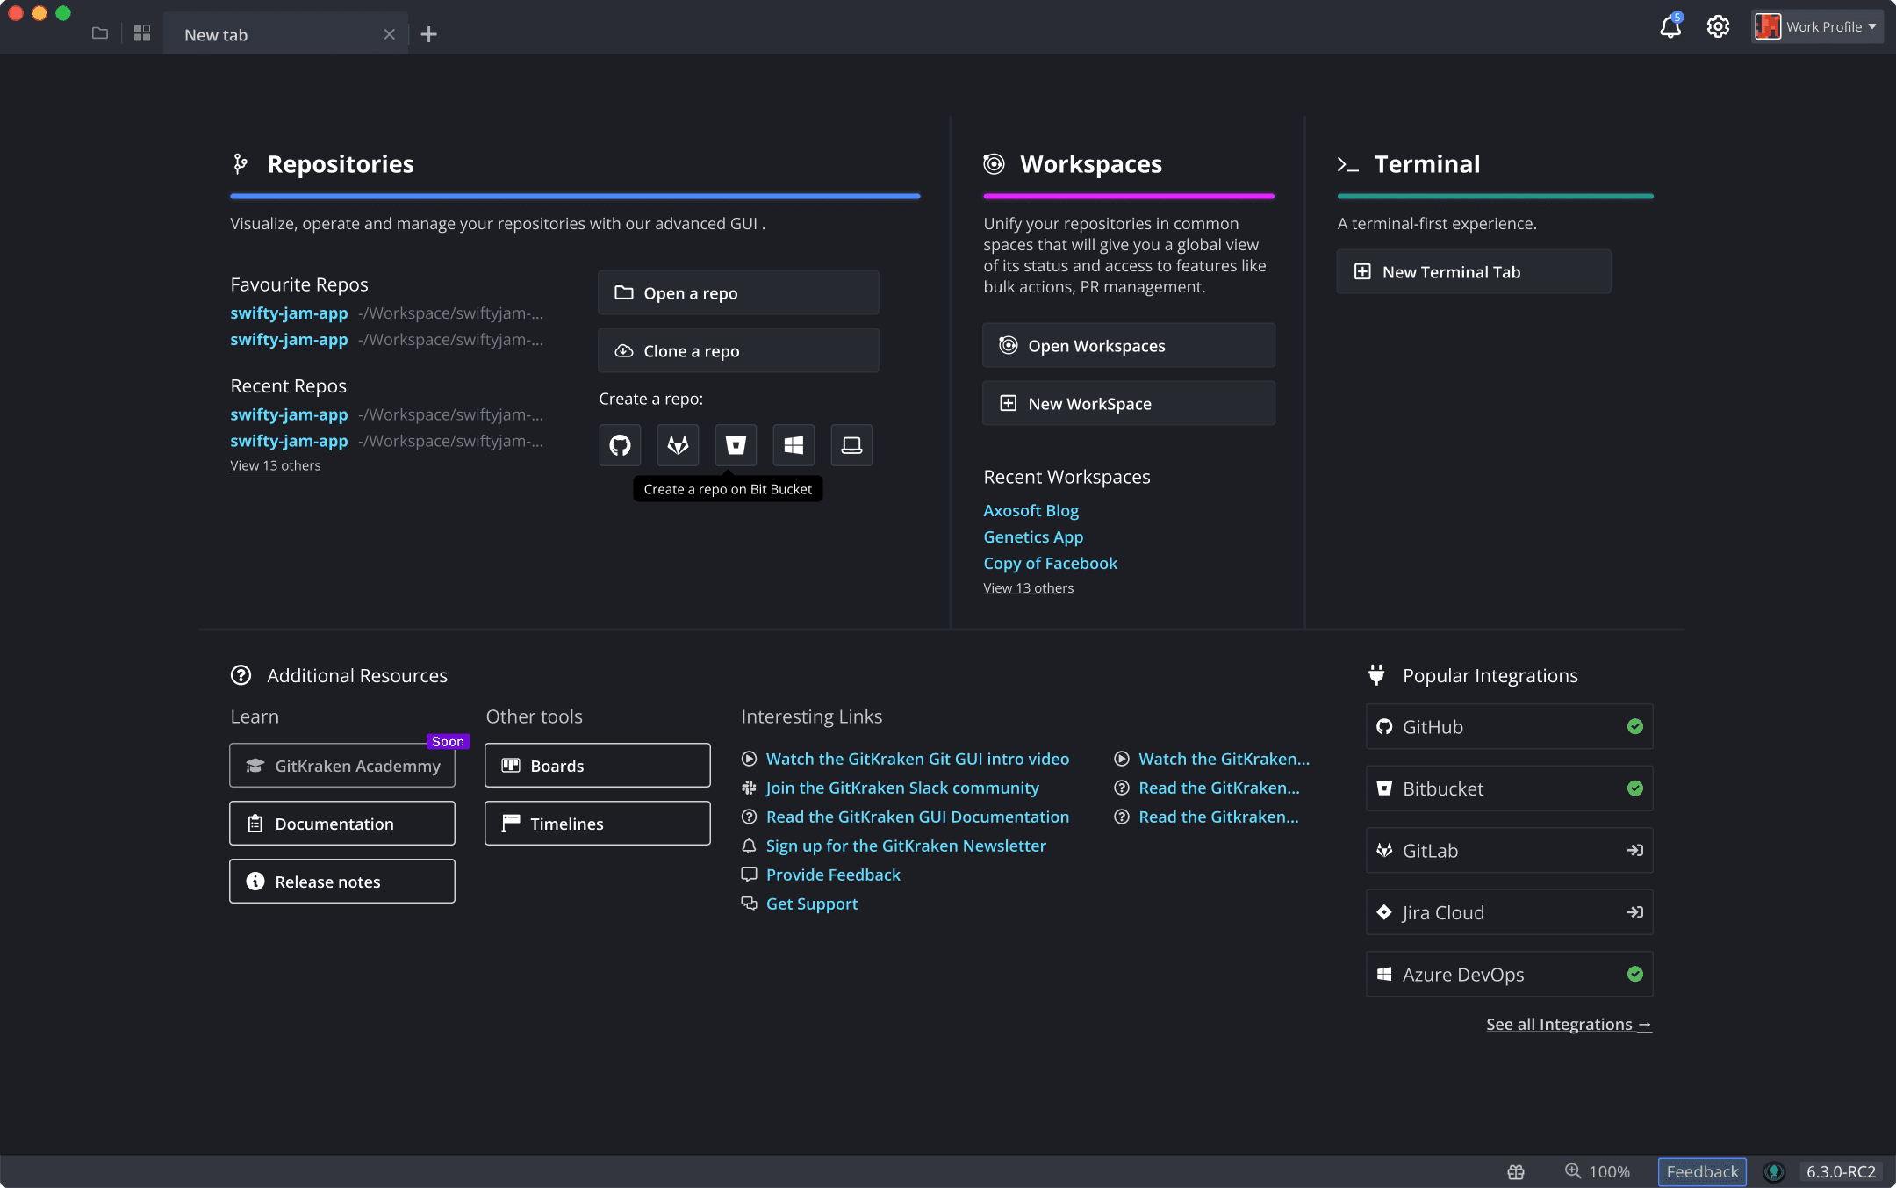
Task: Click the Popular Integrations plug icon
Action: (x=1376, y=674)
